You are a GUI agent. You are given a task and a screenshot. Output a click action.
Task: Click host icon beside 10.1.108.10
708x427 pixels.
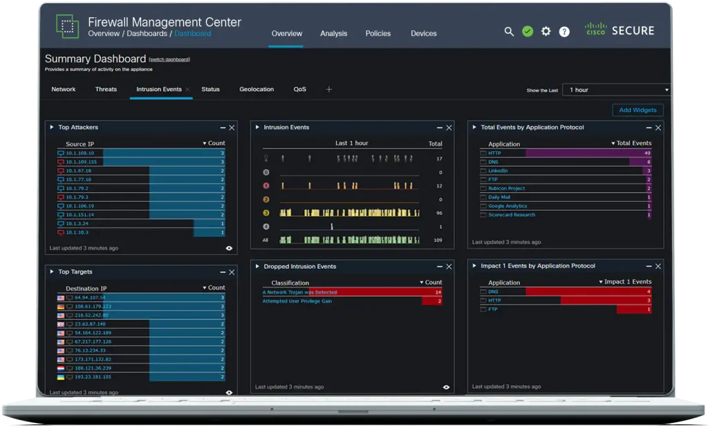tap(61, 153)
